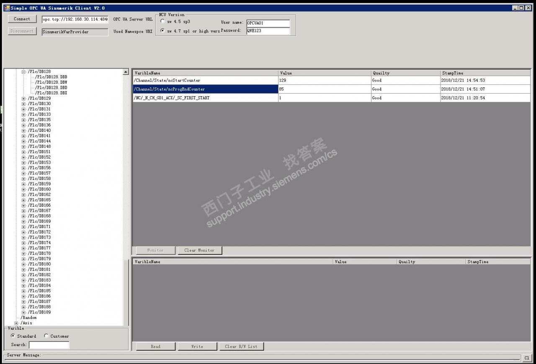Expand the /Plc/DB135 node
This screenshot has height=364, width=536.
pyautogui.click(x=24, y=120)
